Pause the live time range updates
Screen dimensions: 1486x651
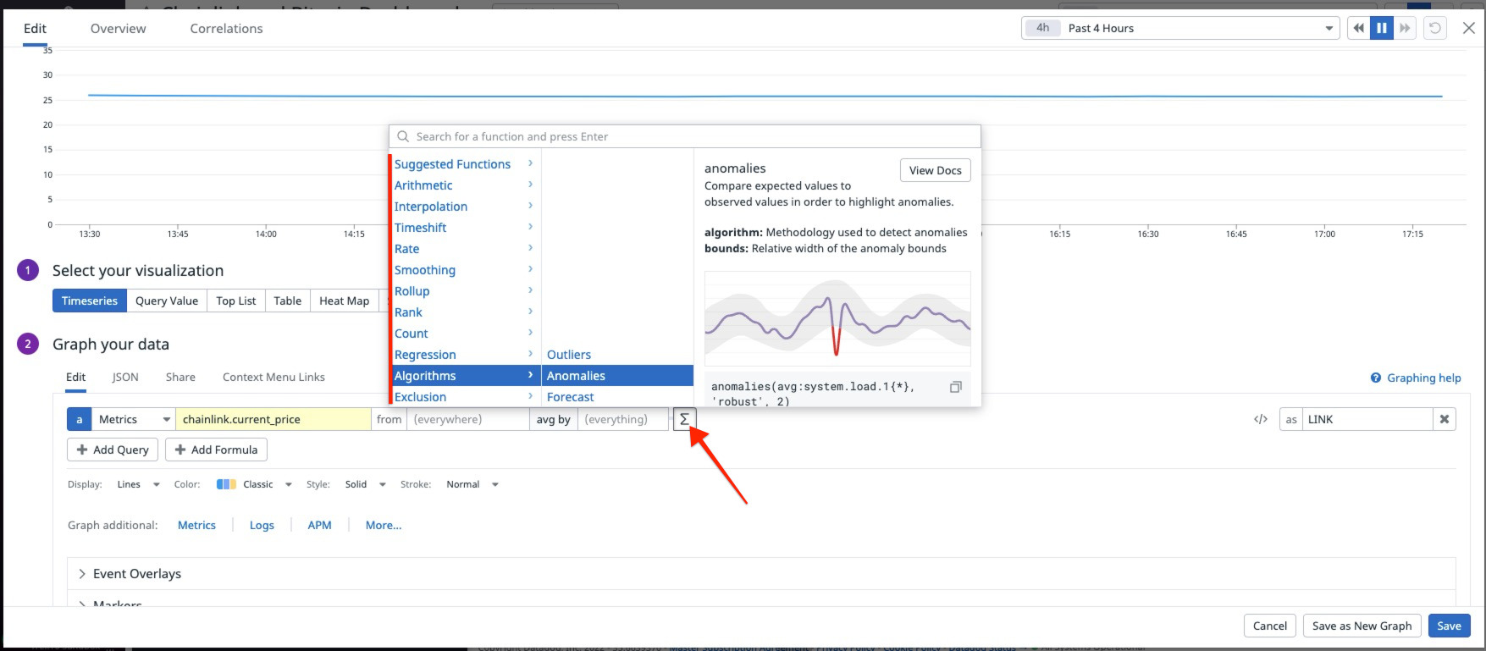coord(1382,28)
